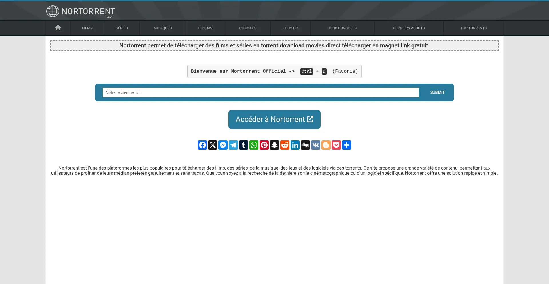This screenshot has height=284, width=549.
Task: Share on VK
Action: tap(316, 145)
